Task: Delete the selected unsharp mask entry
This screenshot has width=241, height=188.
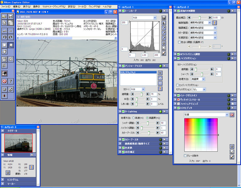Action: coord(160,73)
